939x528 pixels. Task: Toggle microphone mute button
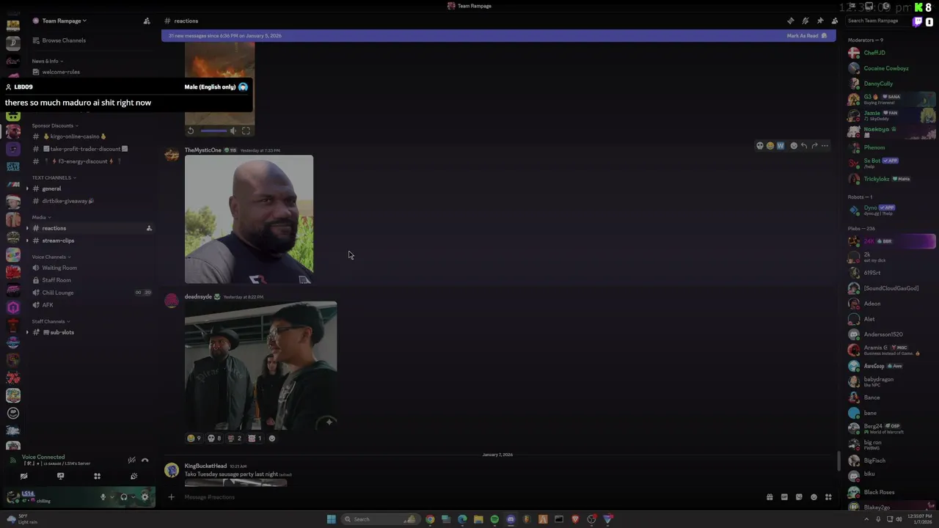(x=103, y=497)
